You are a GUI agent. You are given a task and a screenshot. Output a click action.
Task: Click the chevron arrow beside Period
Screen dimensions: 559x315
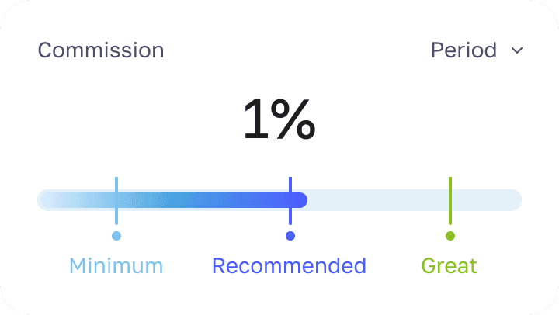(517, 50)
